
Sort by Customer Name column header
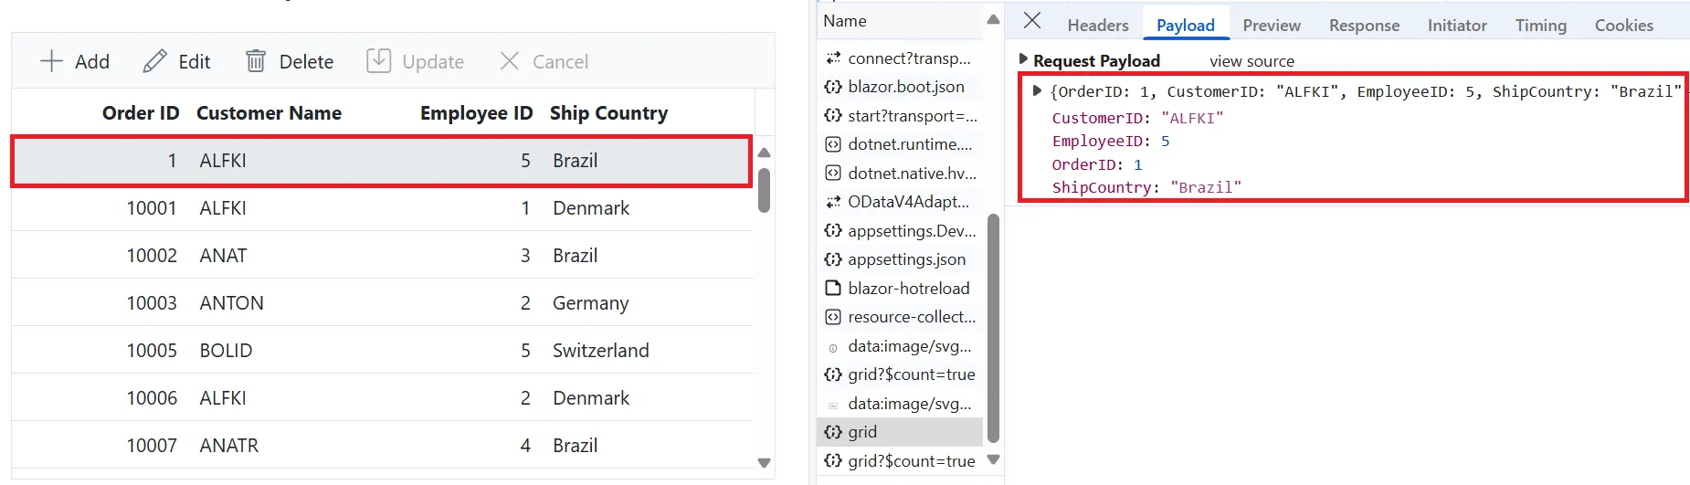[269, 113]
